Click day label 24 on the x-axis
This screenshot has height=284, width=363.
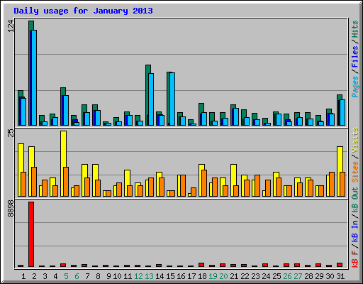point(266,276)
